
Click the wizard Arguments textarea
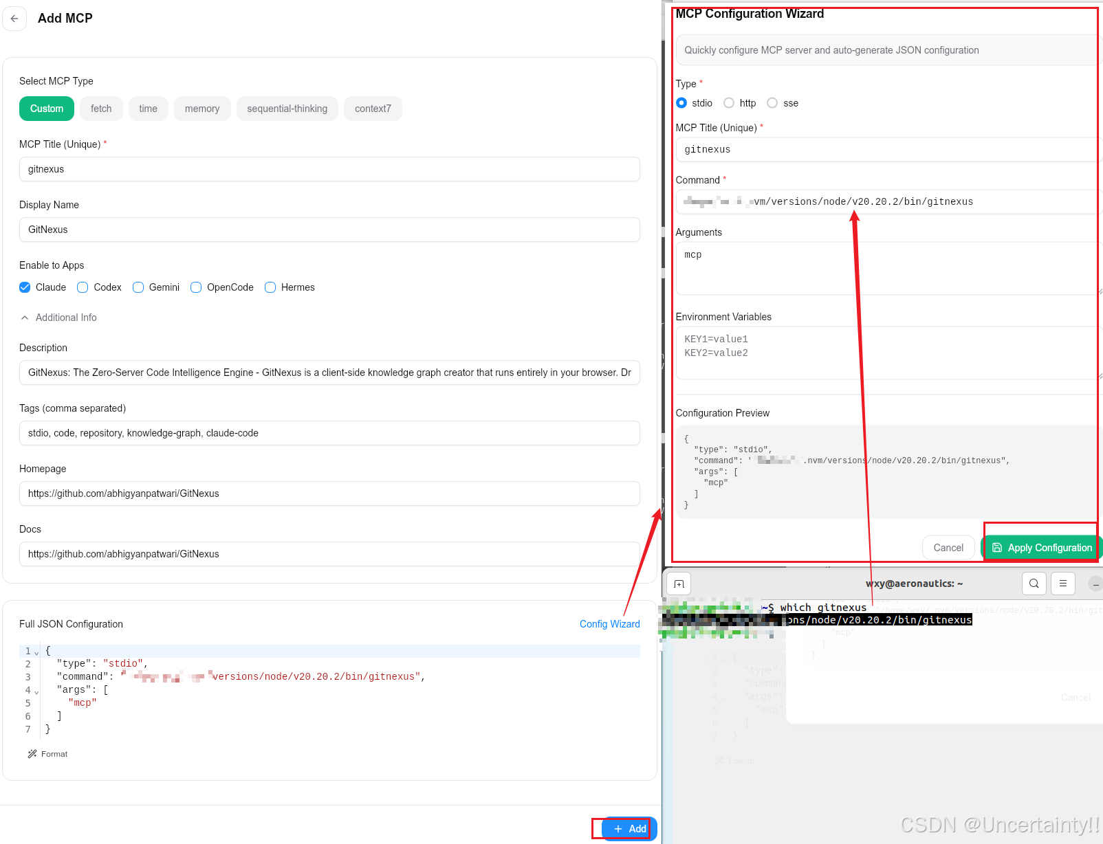coord(889,269)
